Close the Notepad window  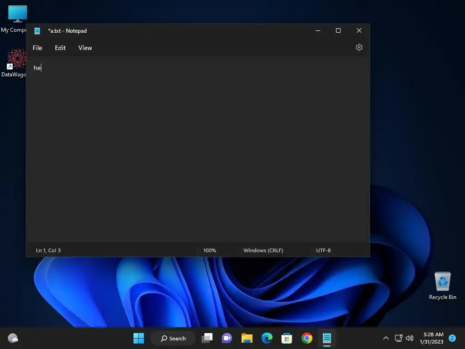(x=359, y=30)
